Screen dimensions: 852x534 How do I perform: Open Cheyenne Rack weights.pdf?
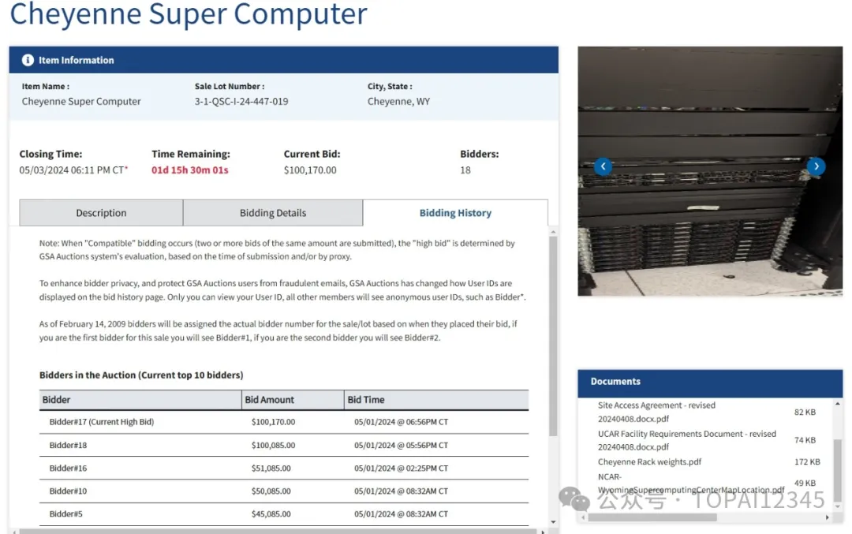(x=649, y=461)
